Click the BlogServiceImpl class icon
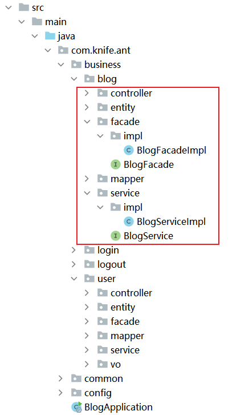This screenshot has height=415, width=249. click(x=129, y=221)
